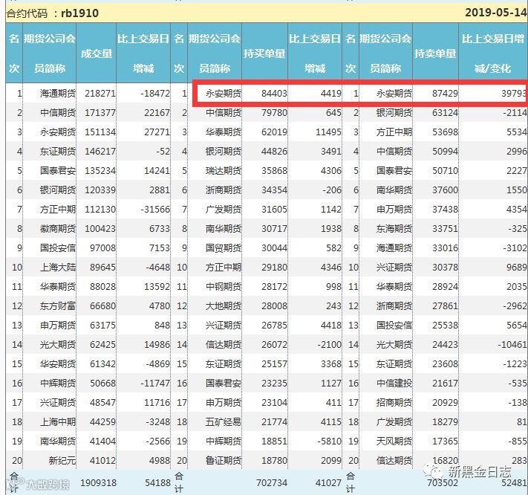Select long change value -206

(x=332, y=190)
